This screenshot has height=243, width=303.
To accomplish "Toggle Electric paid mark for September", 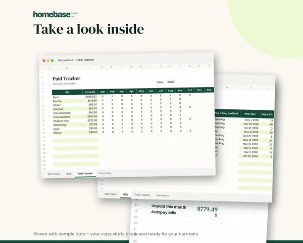I will 180,99.
